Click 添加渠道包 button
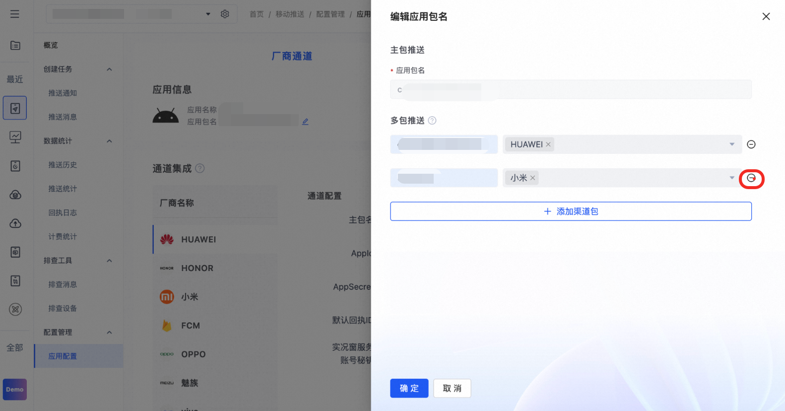 click(x=571, y=211)
